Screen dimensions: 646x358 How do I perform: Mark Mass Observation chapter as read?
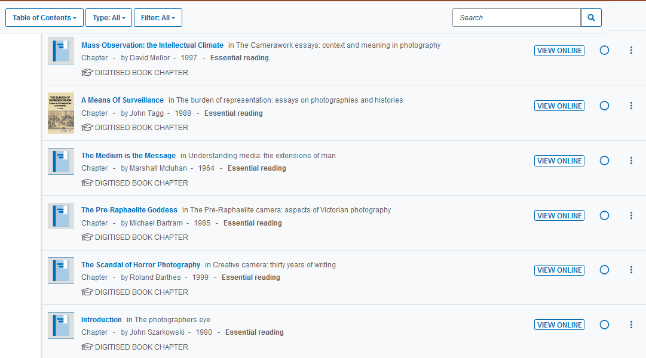coord(604,51)
